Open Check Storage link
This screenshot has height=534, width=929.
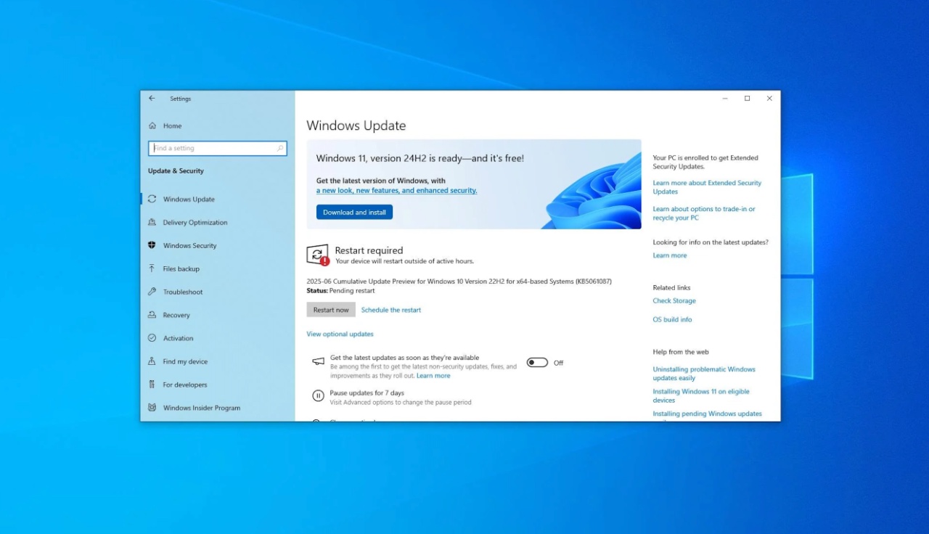pos(674,300)
